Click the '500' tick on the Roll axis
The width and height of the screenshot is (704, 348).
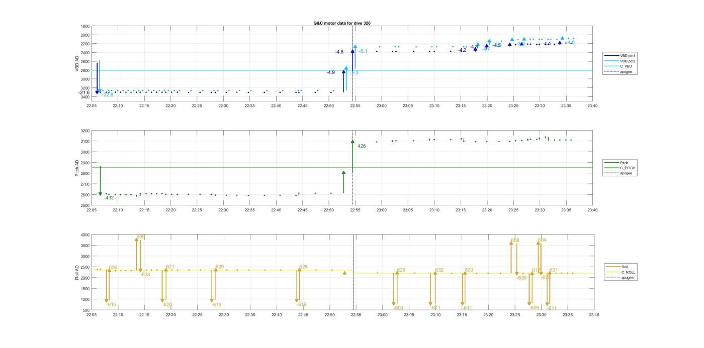[x=86, y=310]
